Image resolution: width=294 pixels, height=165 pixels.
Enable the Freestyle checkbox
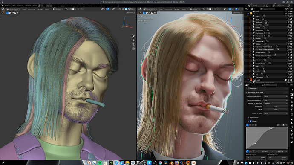click(249, 88)
